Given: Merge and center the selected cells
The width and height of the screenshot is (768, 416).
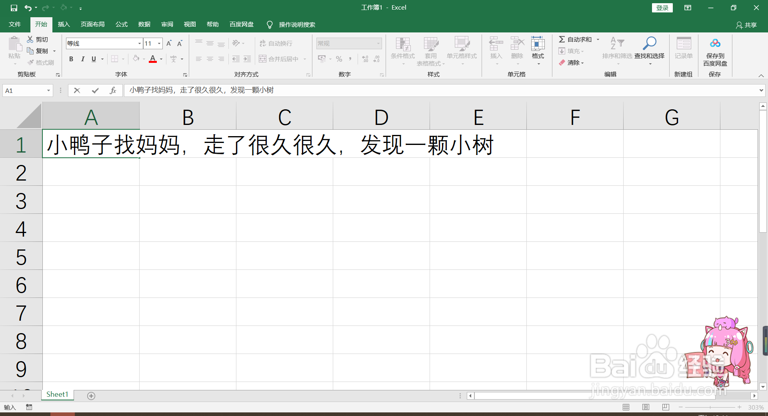Looking at the screenshot, I should 280,58.
